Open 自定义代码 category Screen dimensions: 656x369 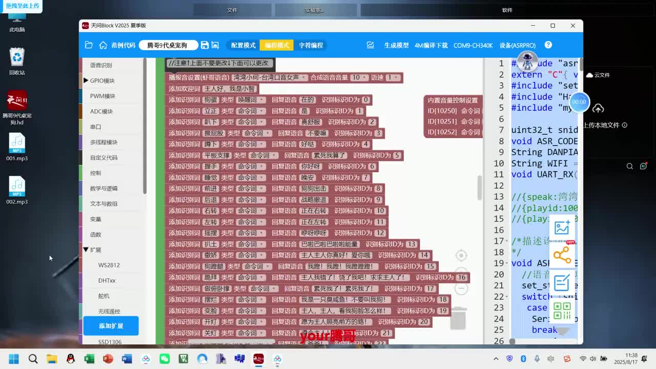tap(104, 157)
